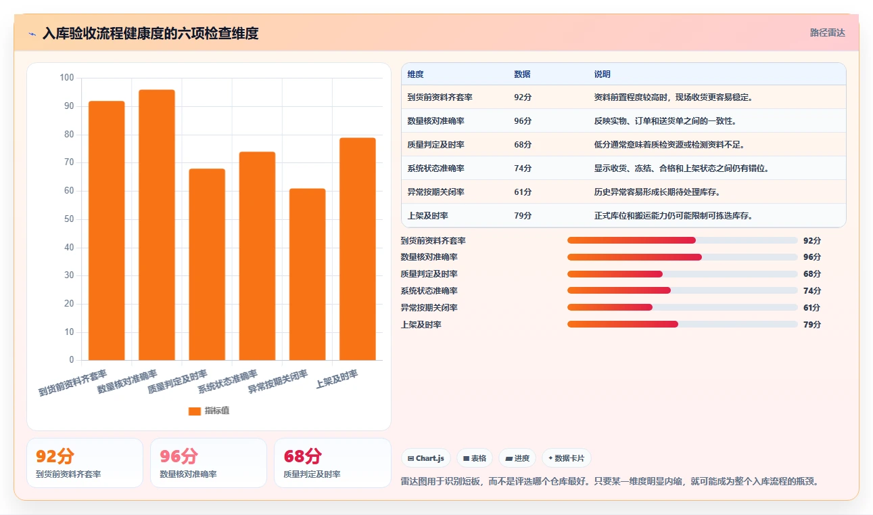The height and width of the screenshot is (515, 873).
Task: Click the lightning icon beside the title
Action: point(32,33)
